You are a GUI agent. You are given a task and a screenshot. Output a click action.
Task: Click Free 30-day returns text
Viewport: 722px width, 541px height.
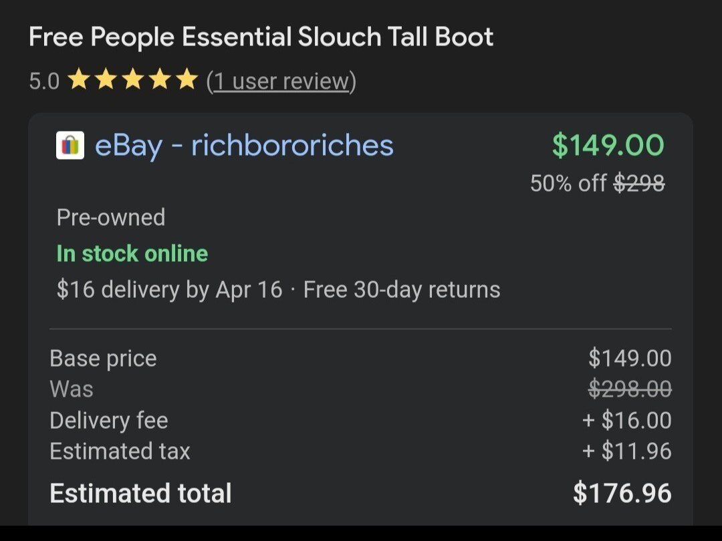pos(402,289)
